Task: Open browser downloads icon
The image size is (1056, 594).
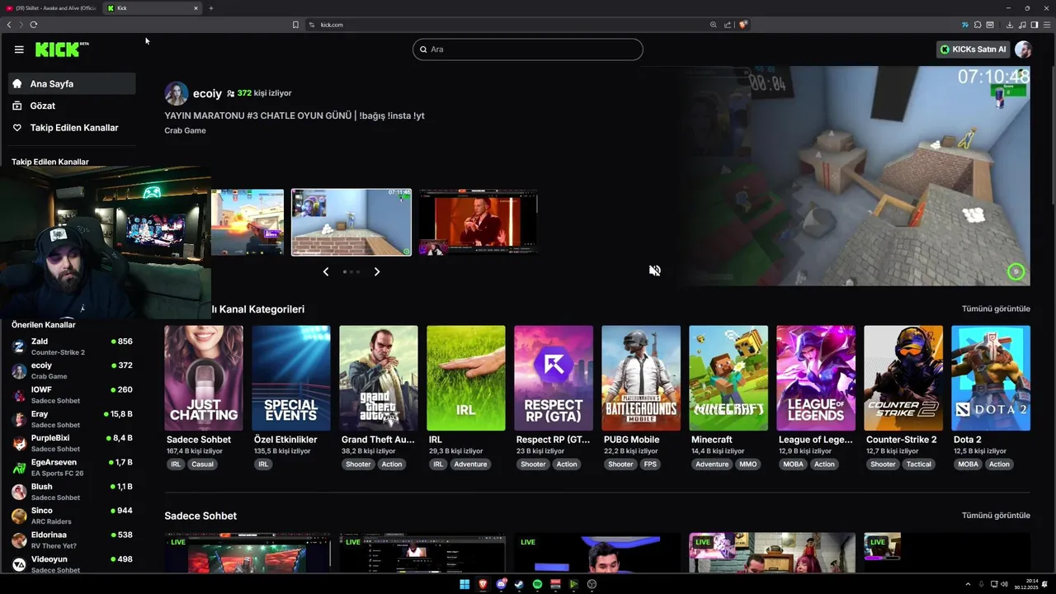Action: coord(1009,25)
